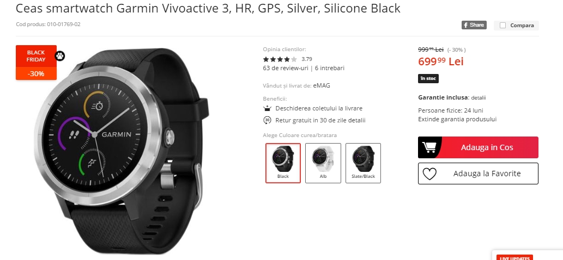Tick the Compara checkbox
This screenshot has height=260, width=563.
pyautogui.click(x=503, y=26)
